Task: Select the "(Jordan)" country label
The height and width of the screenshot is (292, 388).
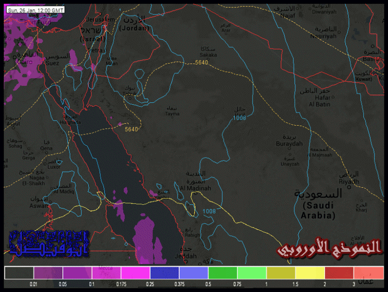Action: pos(134,28)
